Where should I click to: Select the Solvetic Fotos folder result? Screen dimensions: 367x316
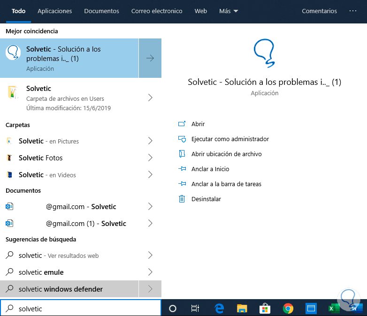click(x=81, y=158)
